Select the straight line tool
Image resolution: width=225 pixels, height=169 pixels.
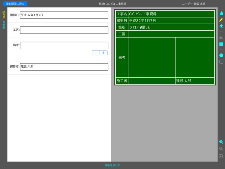click(221, 68)
